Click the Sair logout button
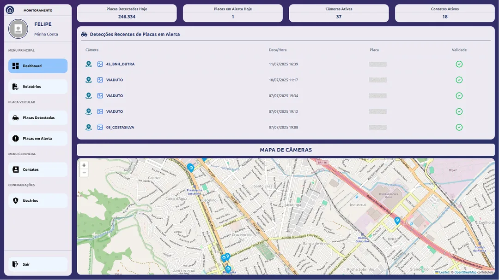This screenshot has width=499, height=280. 38,264
